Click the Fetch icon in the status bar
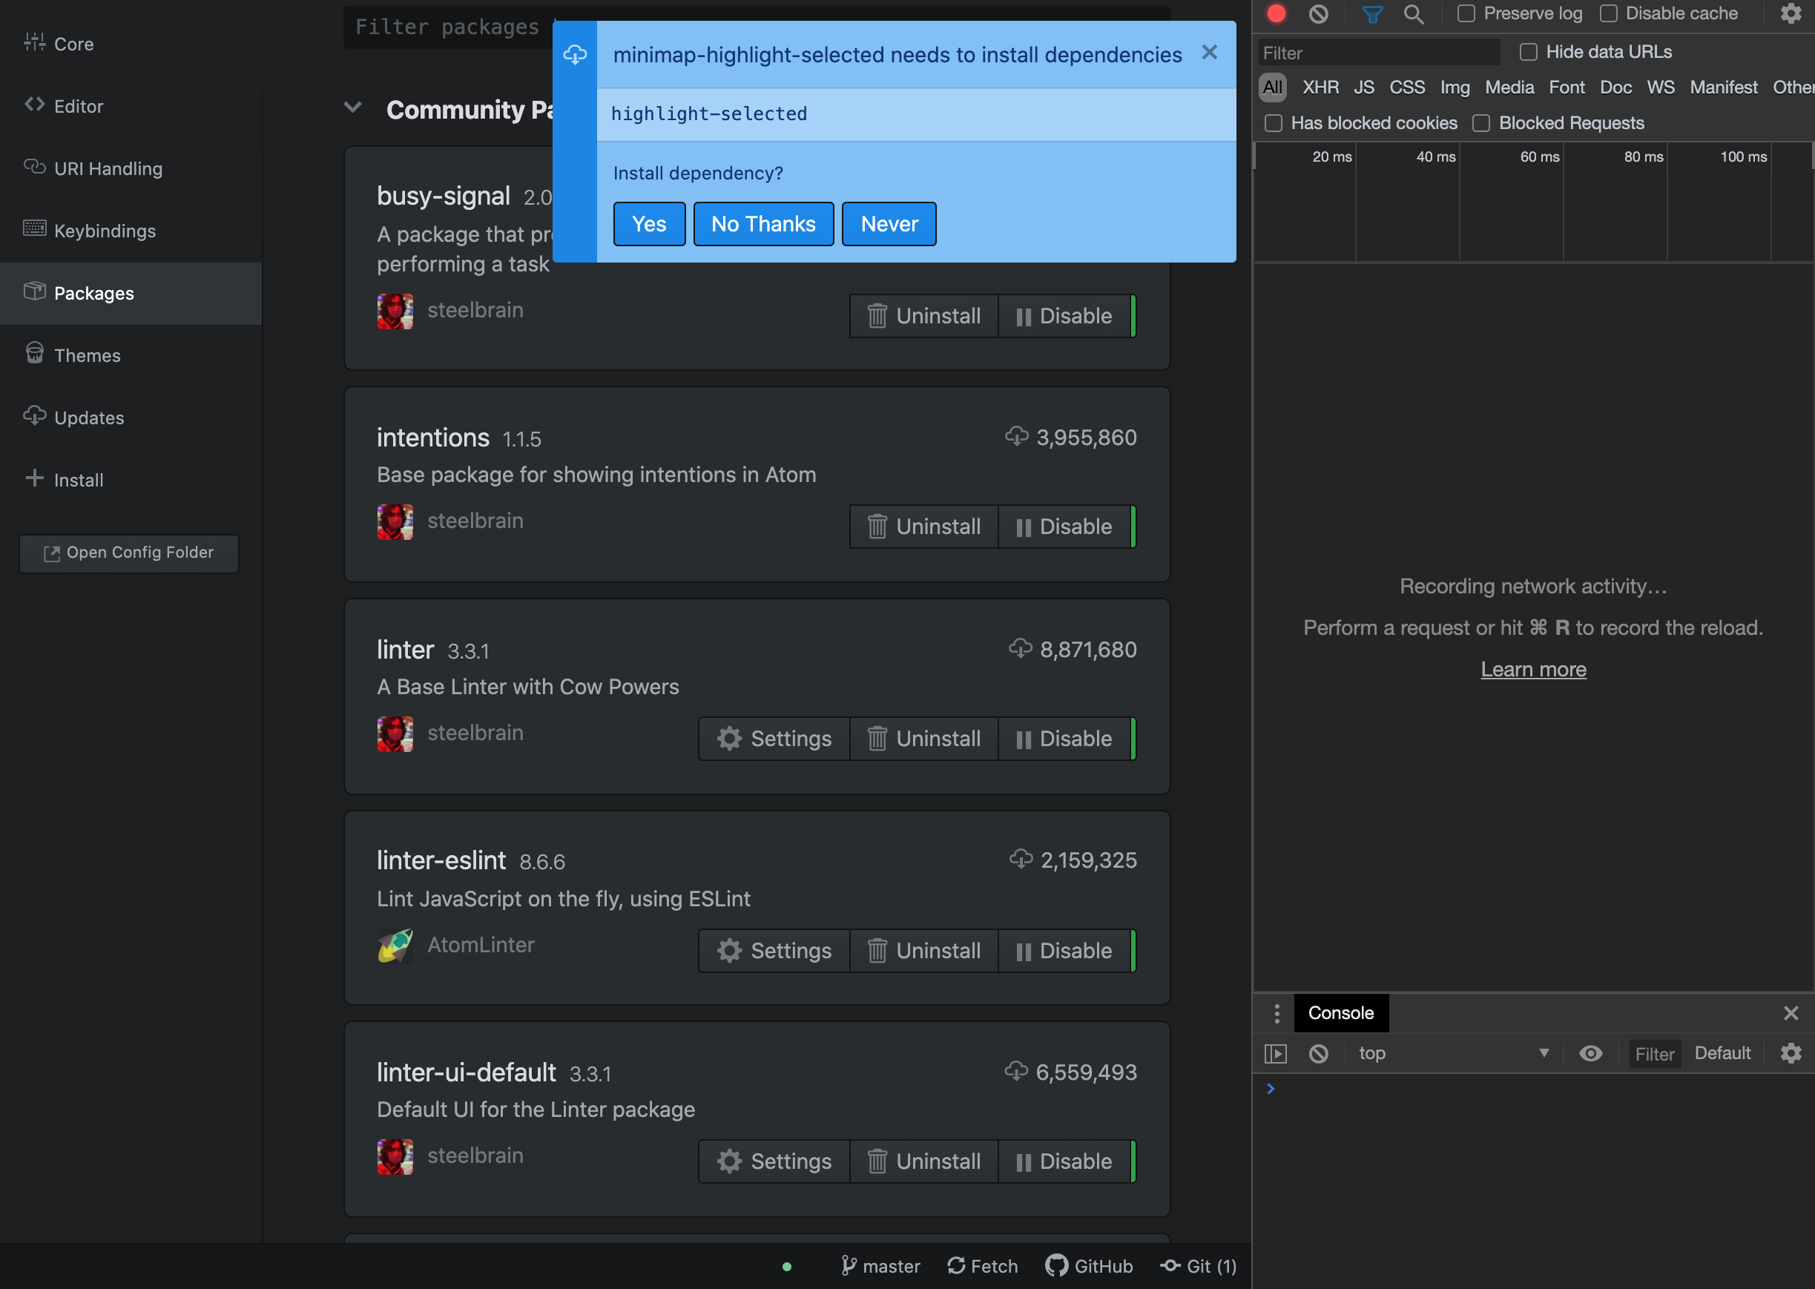1815x1289 pixels. coord(956,1265)
